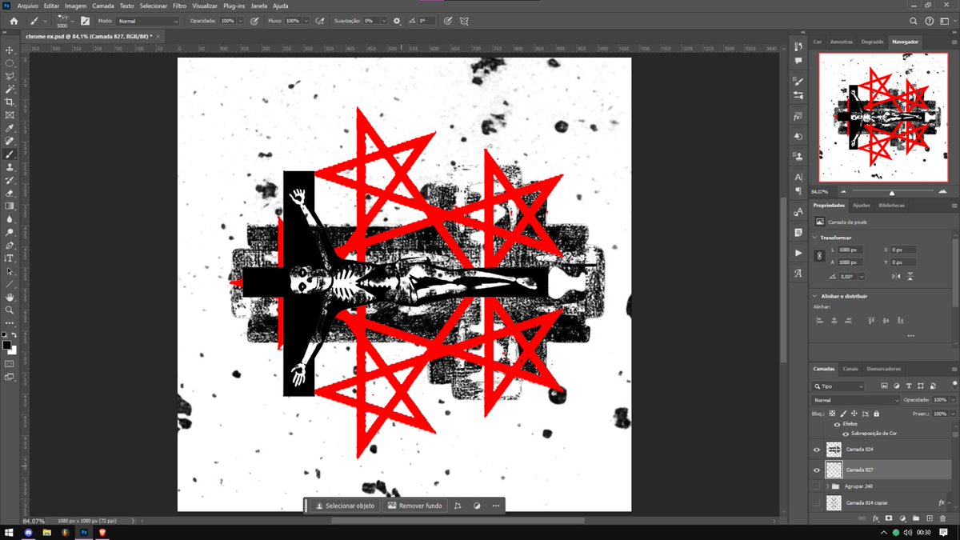Toggle pressure for opacity button

254,21
